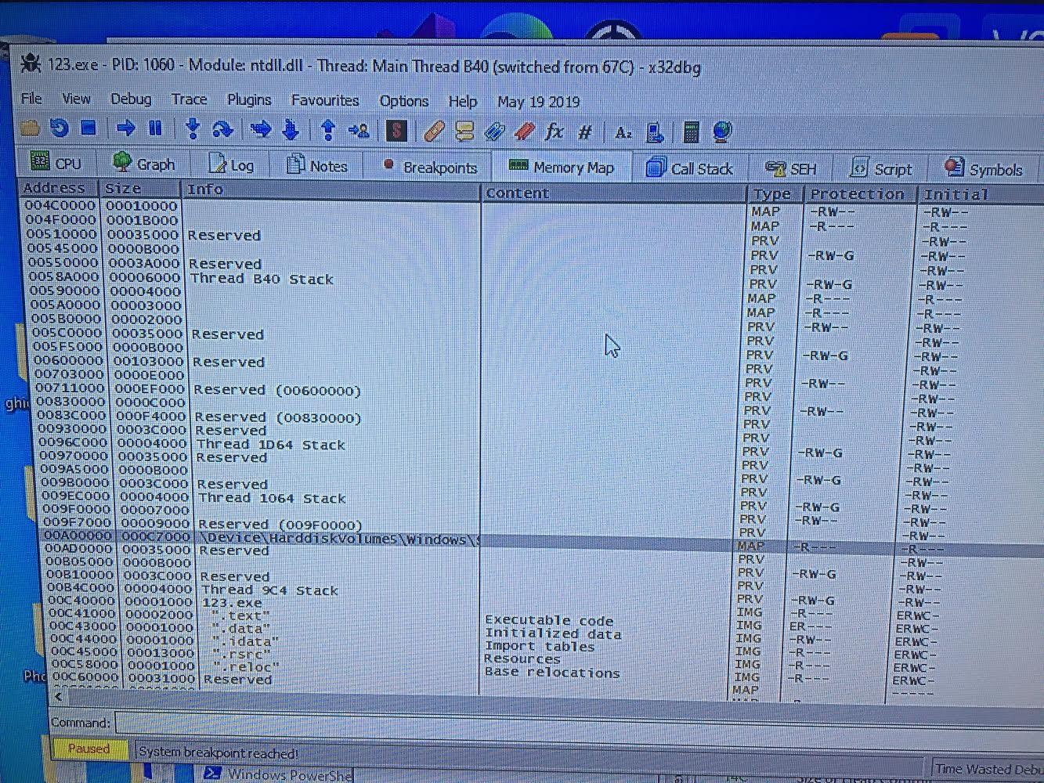Click the Step Into icon

193,129
